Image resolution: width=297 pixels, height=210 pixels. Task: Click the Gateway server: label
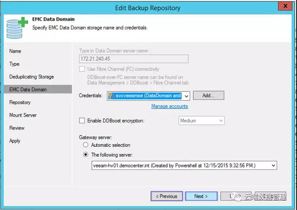coord(95,137)
